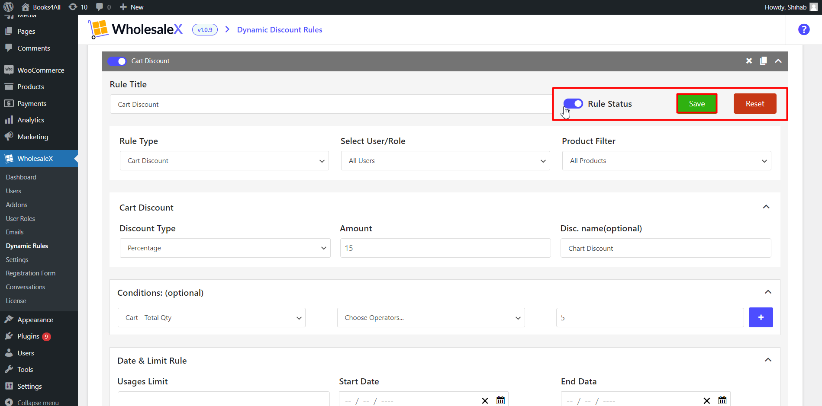The width and height of the screenshot is (822, 406).
Task: Click the Disc. name input field
Action: click(666, 248)
